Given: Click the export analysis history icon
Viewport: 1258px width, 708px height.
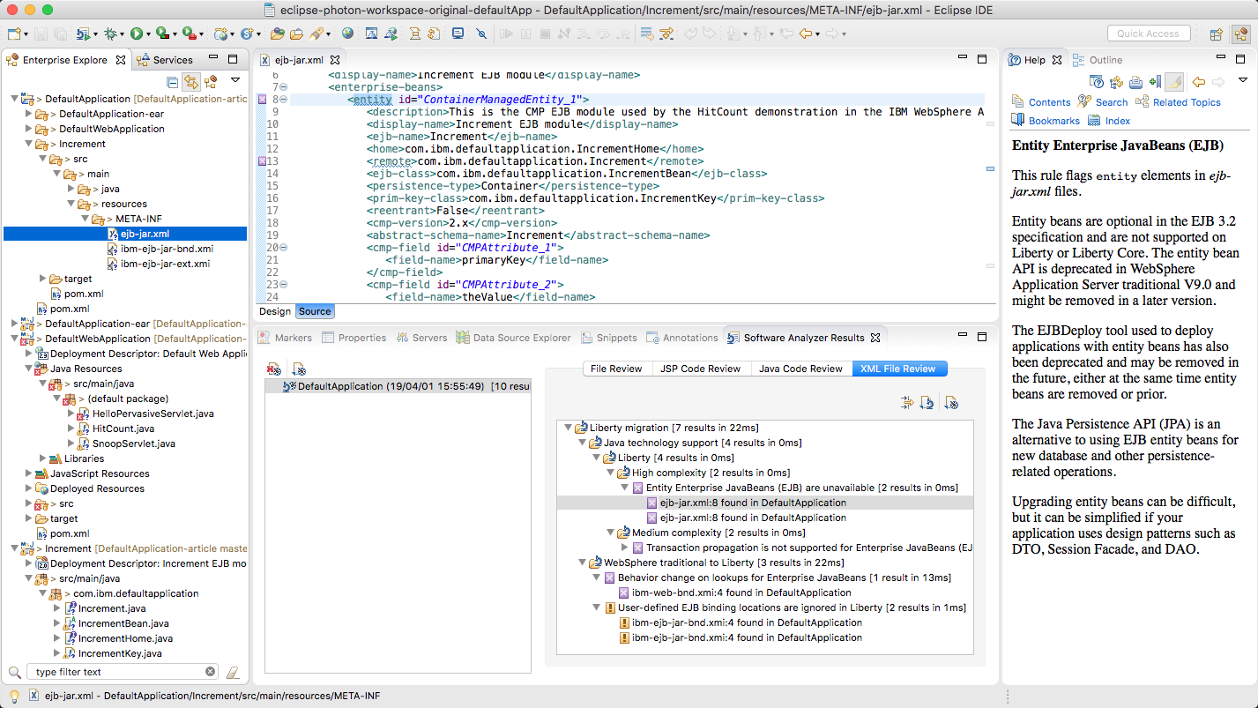Looking at the screenshot, I should click(x=299, y=369).
